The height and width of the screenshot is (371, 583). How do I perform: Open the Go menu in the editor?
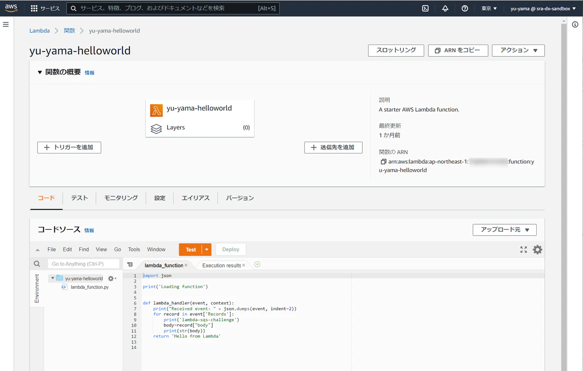click(118, 249)
